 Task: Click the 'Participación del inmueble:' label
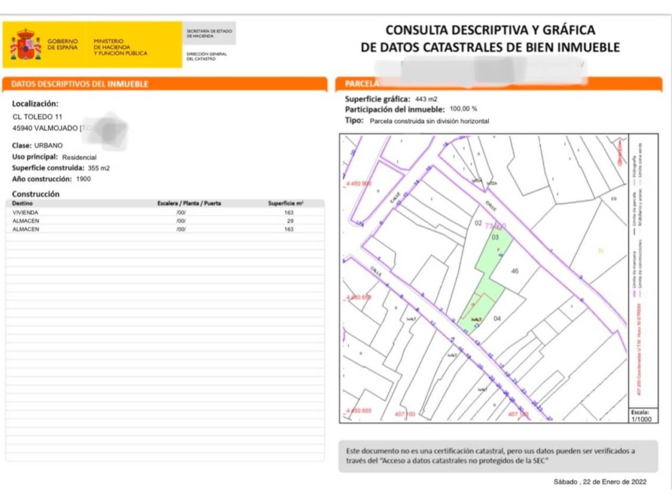point(395,109)
